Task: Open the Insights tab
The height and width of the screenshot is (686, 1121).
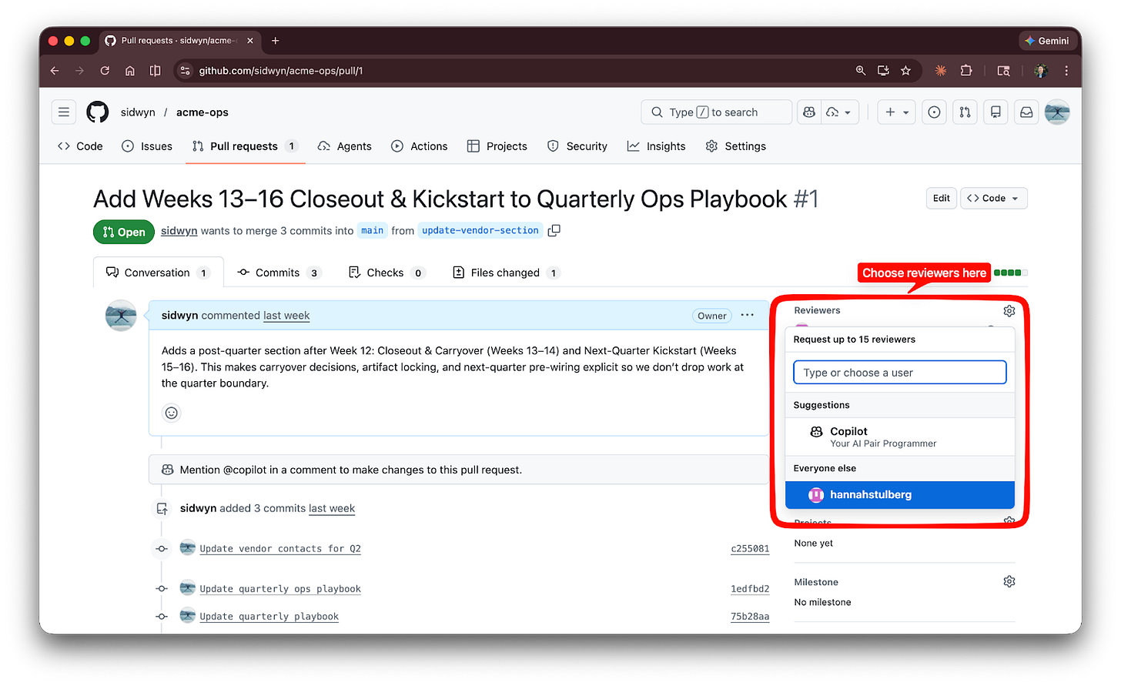Action: click(657, 146)
